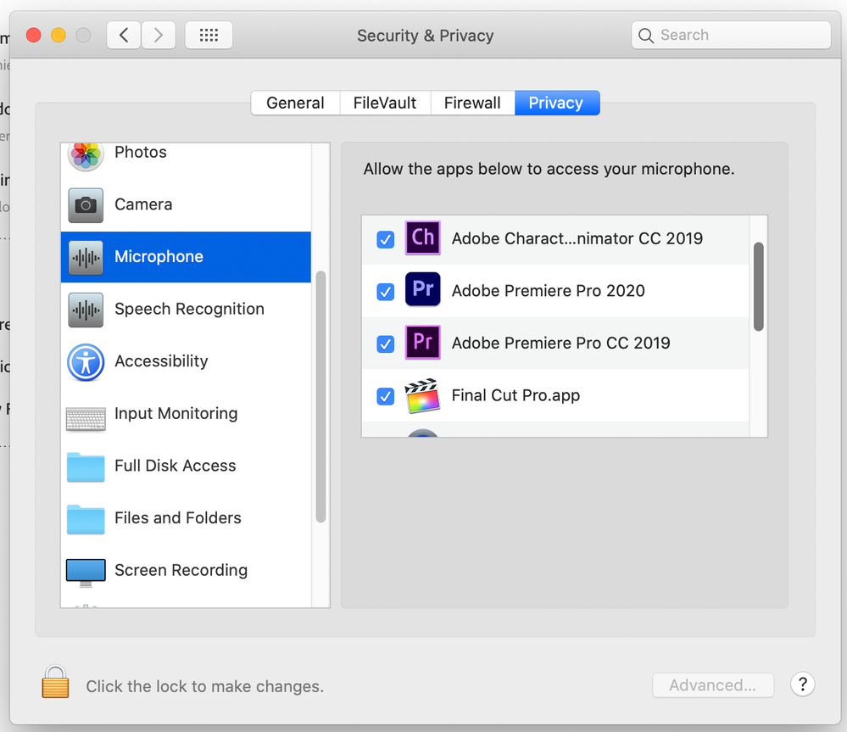Viewport: 847px width, 732px height.
Task: Select 'Adobe Premiere Pro 2020' row text
Action: click(x=549, y=291)
